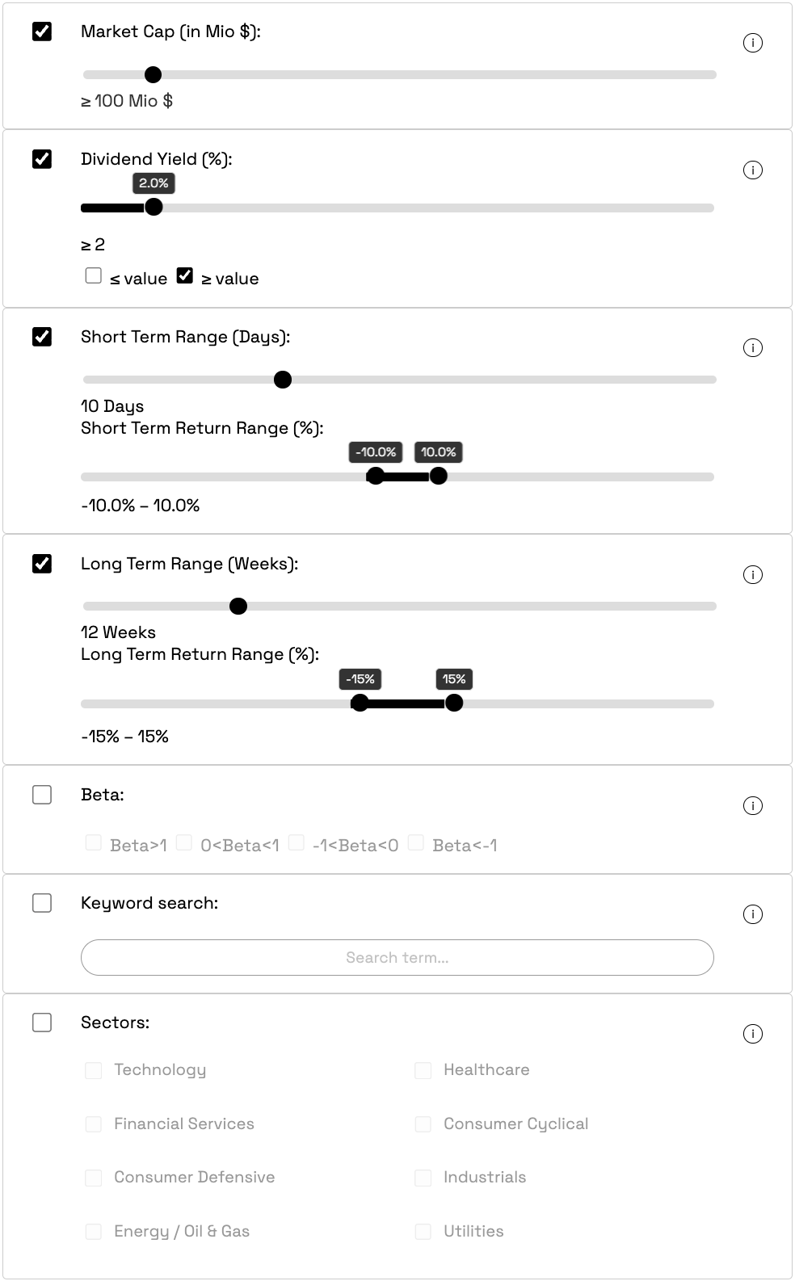Click the Dividend Yield info icon
Screen dimensions: 795x1281
754,170
